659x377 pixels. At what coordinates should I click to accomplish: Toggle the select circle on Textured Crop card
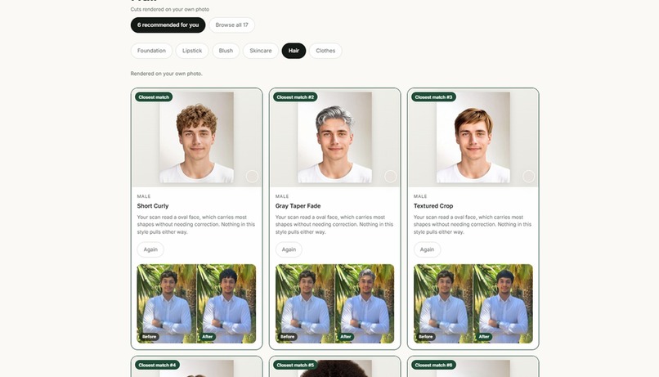click(529, 177)
